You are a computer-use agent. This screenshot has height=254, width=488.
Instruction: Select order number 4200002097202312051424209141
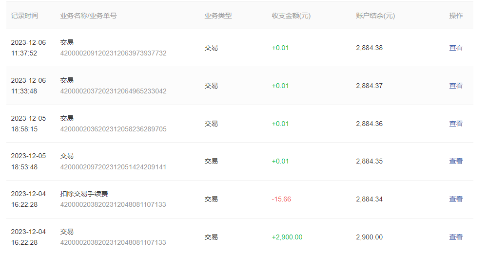[113, 167]
